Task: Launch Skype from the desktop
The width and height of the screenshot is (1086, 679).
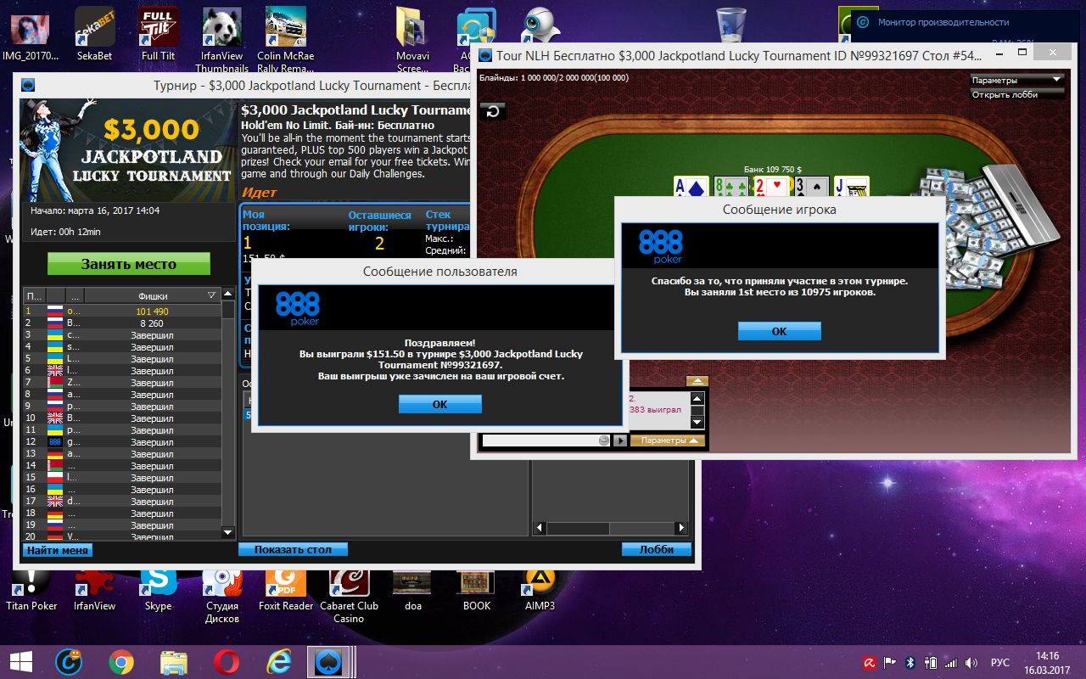Action: point(158,589)
